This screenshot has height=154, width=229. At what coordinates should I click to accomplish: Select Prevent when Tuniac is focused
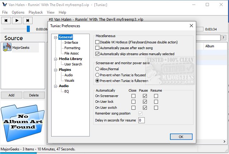97,75
